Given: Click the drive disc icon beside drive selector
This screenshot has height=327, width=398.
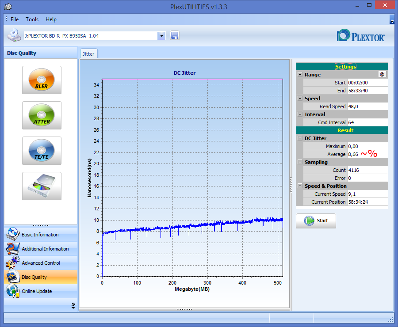Looking at the screenshot, I should coord(14,35).
